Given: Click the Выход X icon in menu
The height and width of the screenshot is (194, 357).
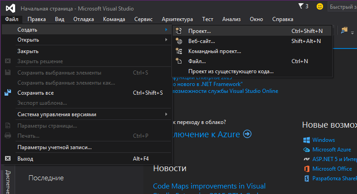Looking at the screenshot, I should tap(8, 159).
